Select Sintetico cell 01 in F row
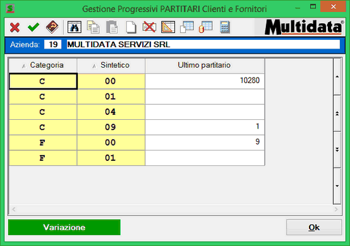This screenshot has height=246, width=350. (111, 158)
